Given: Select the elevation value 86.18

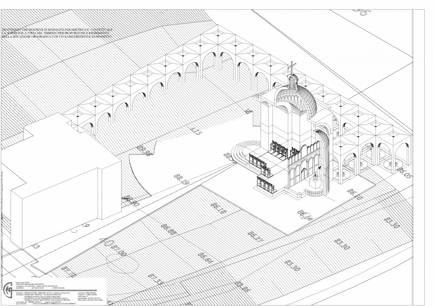Looking at the screenshot, I should (x=219, y=209).
